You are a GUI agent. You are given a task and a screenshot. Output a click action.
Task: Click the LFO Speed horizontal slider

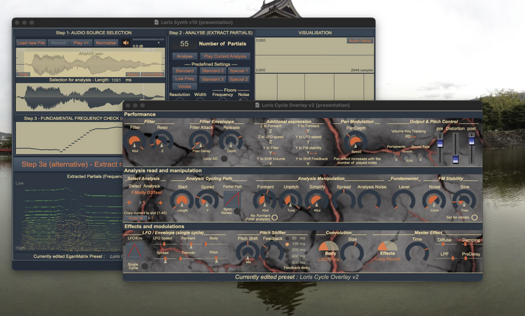click(x=164, y=244)
